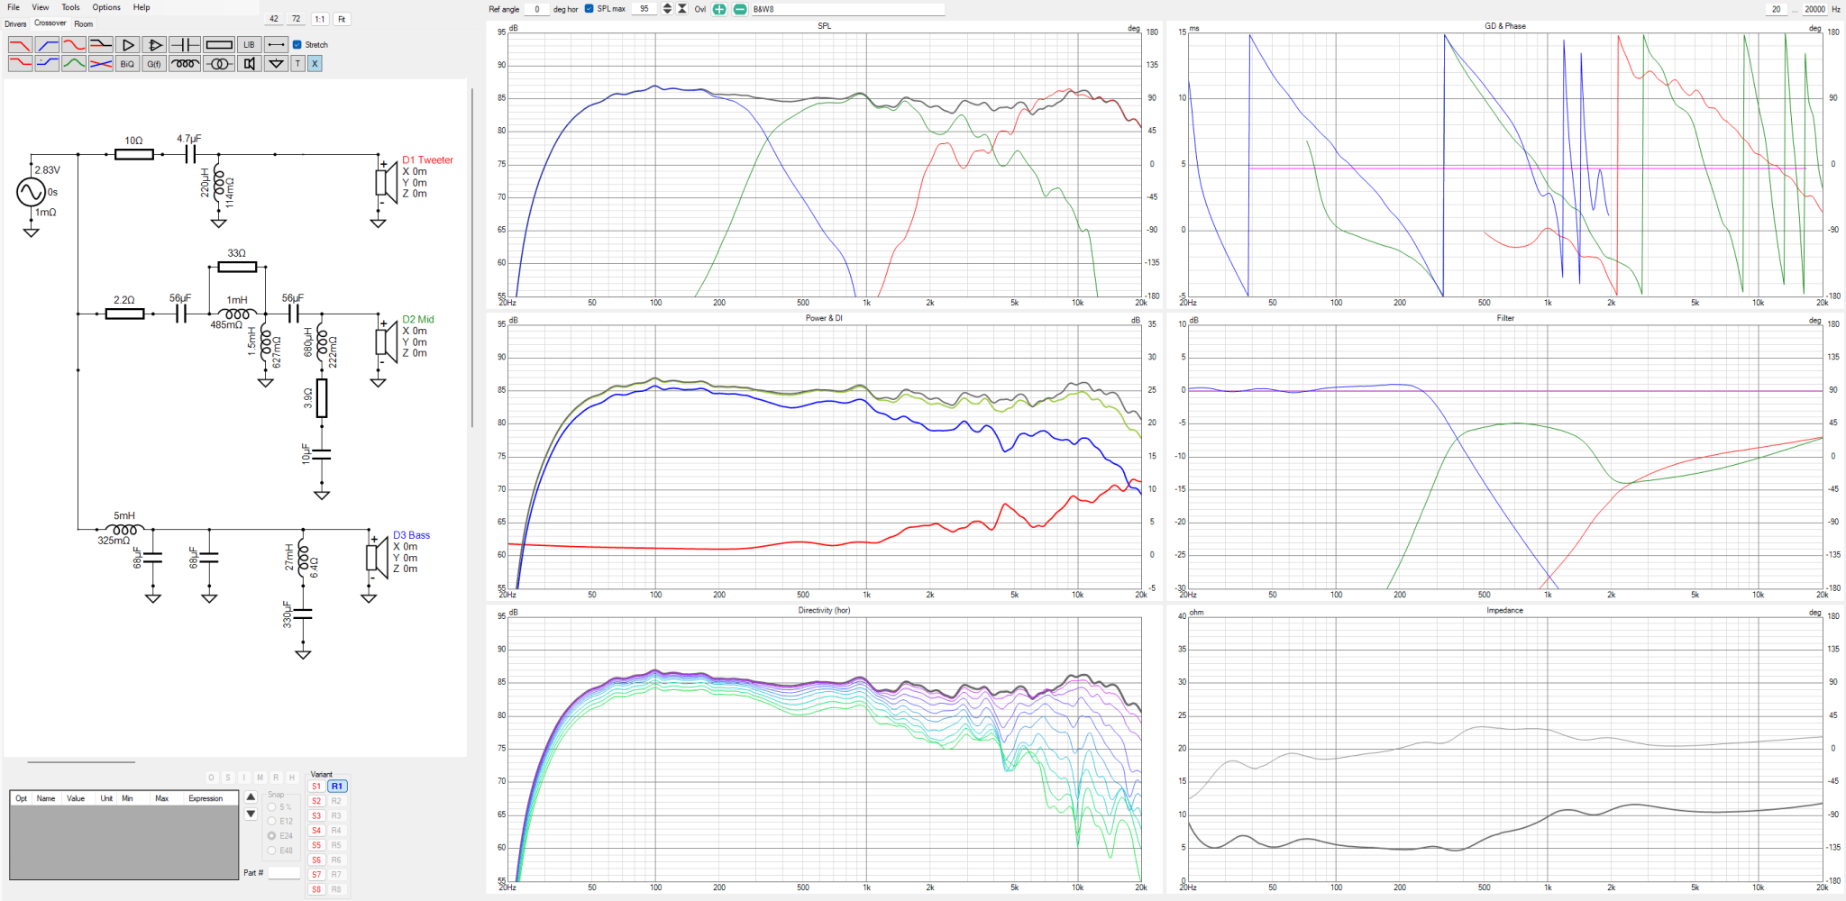1846x901 pixels.
Task: Select variant S1
Action: [316, 787]
